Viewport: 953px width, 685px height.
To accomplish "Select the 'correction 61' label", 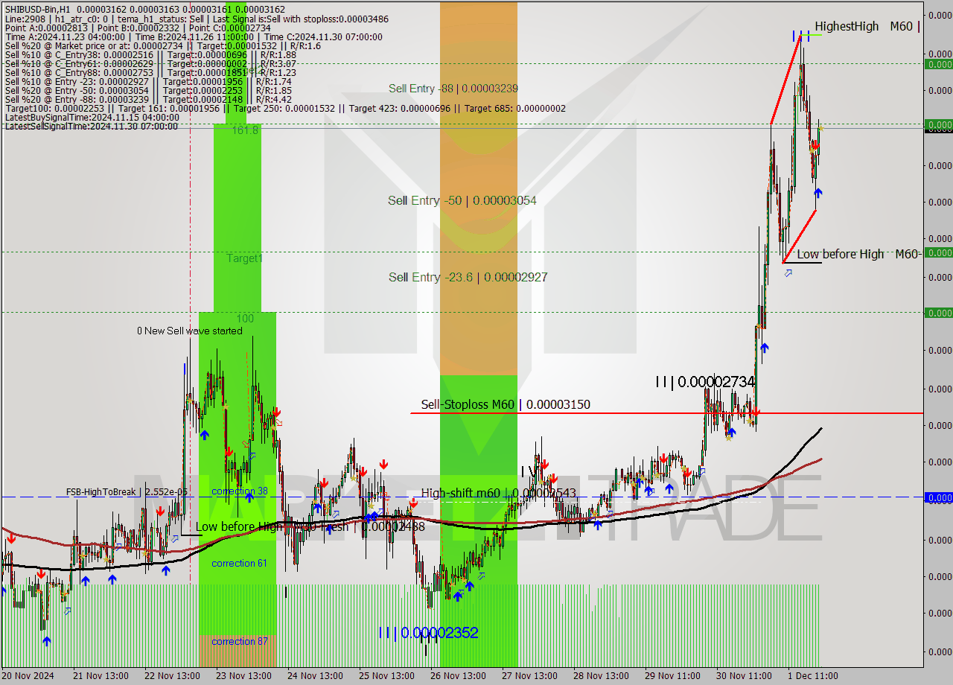I will coord(239,563).
